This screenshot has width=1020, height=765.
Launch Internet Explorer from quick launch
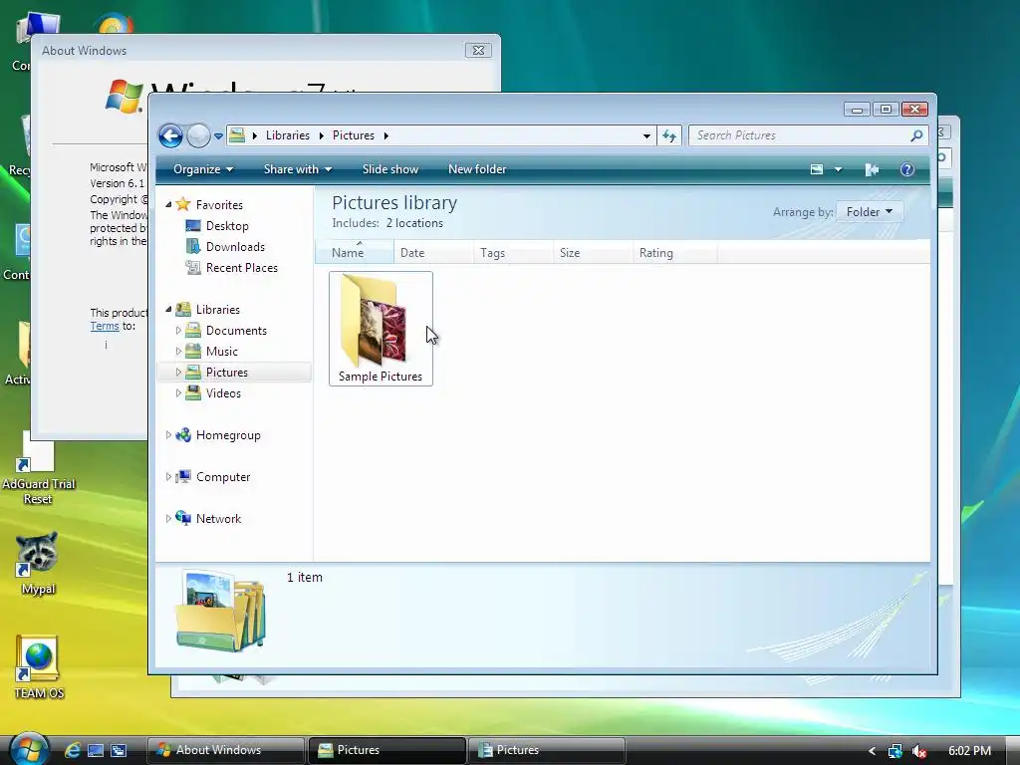[x=72, y=750]
